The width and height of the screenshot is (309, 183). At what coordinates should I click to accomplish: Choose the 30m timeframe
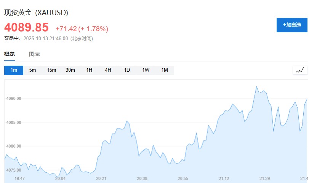coord(70,70)
